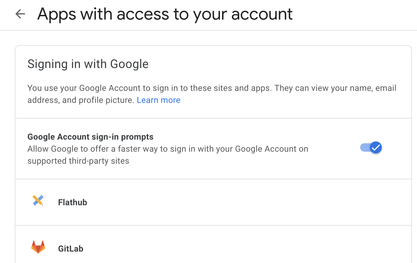The width and height of the screenshot is (417, 263).
Task: Disable Google Account sign-in prompts
Action: [x=371, y=147]
